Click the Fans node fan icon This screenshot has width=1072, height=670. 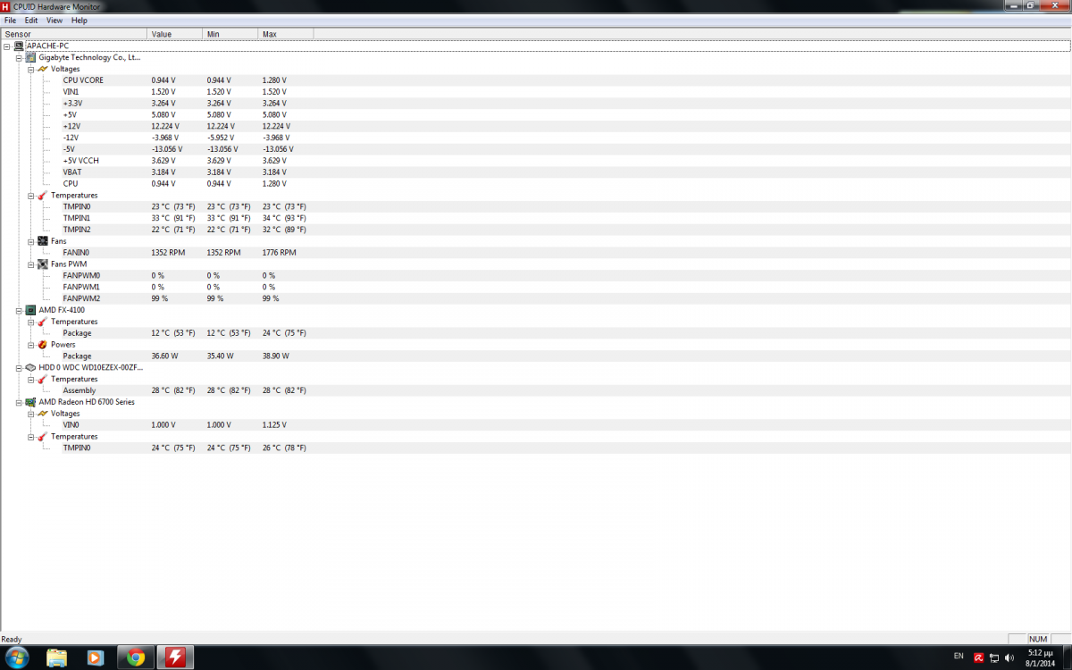42,241
